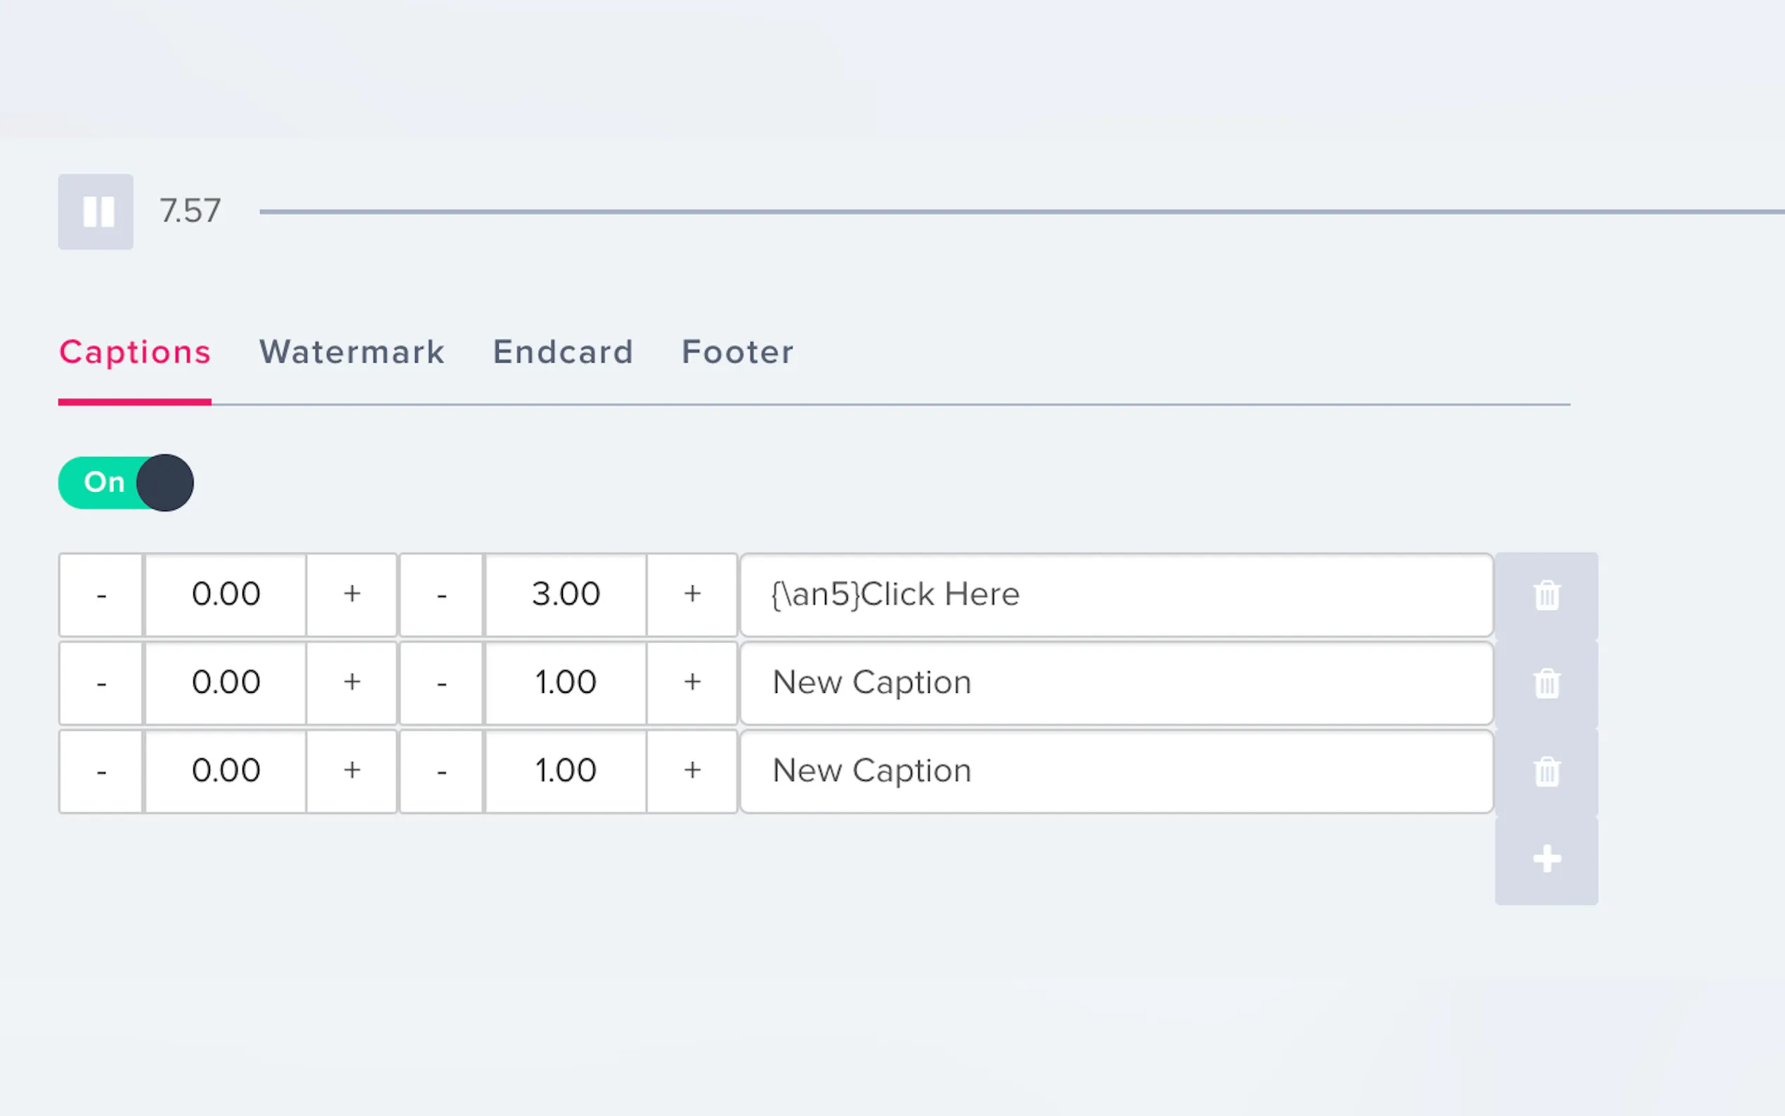This screenshot has height=1116, width=1785.
Task: Click the first caption's 3.00 end time field
Action: [x=566, y=594]
